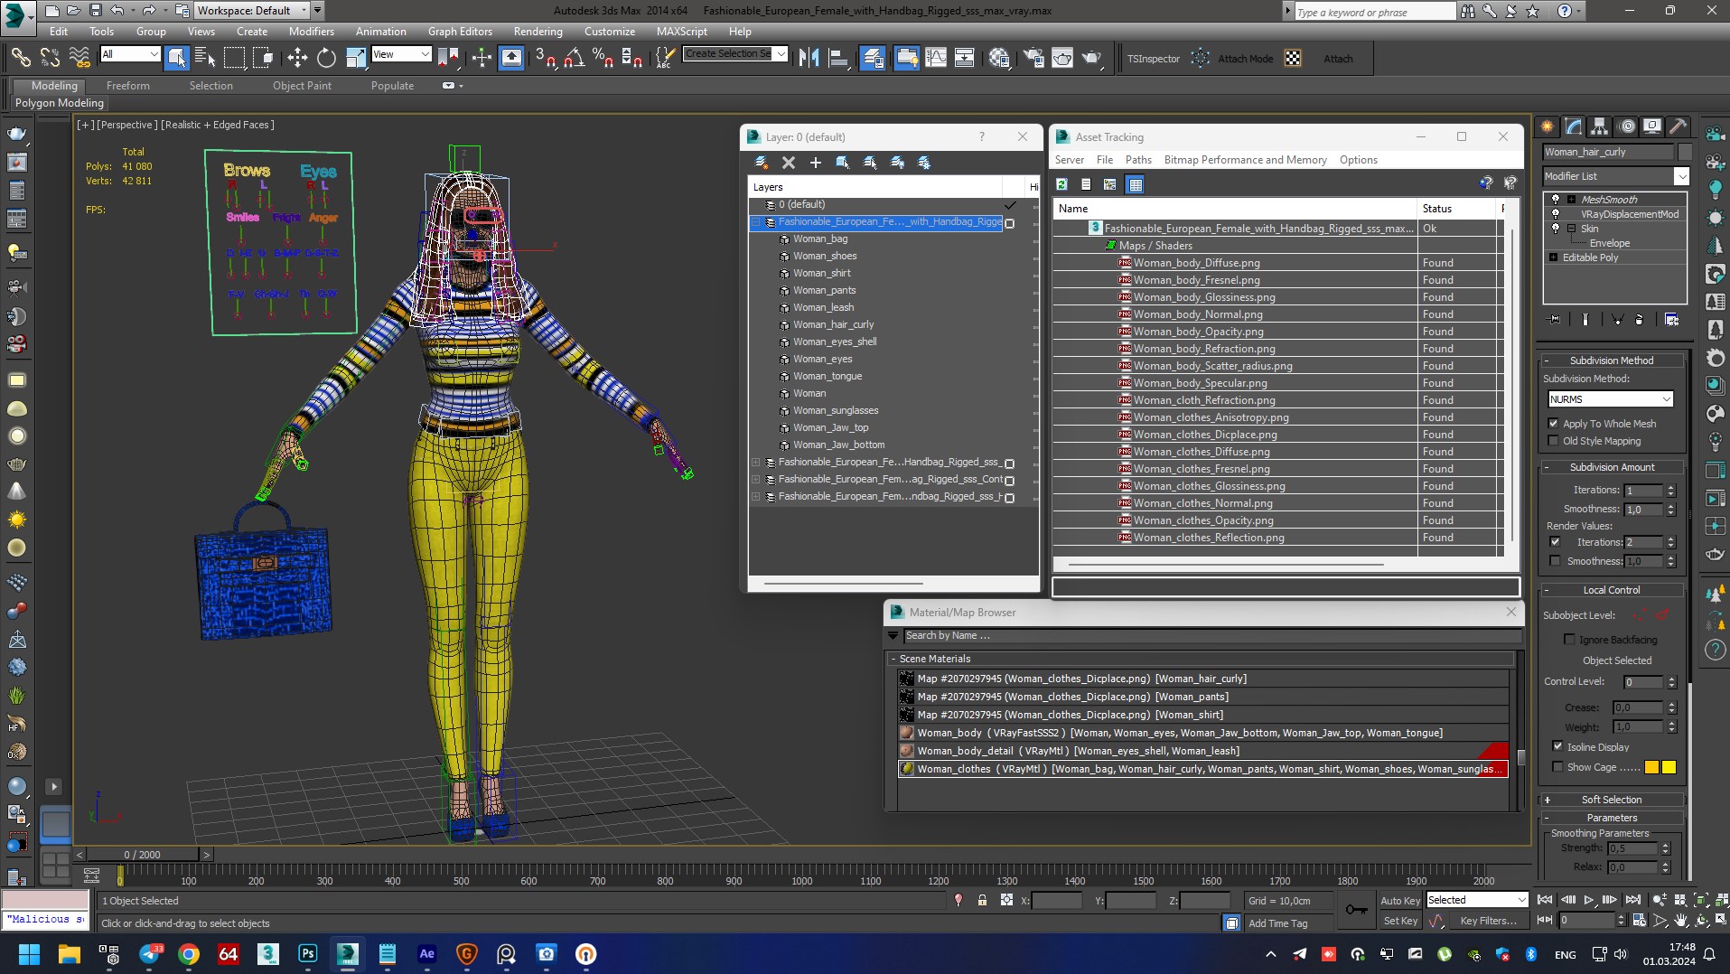The height and width of the screenshot is (974, 1730).
Task: Open the Motion command panel tab
Action: (x=1626, y=126)
